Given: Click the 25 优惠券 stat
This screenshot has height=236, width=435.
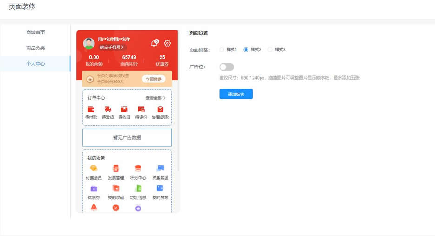Looking at the screenshot, I should (x=162, y=60).
